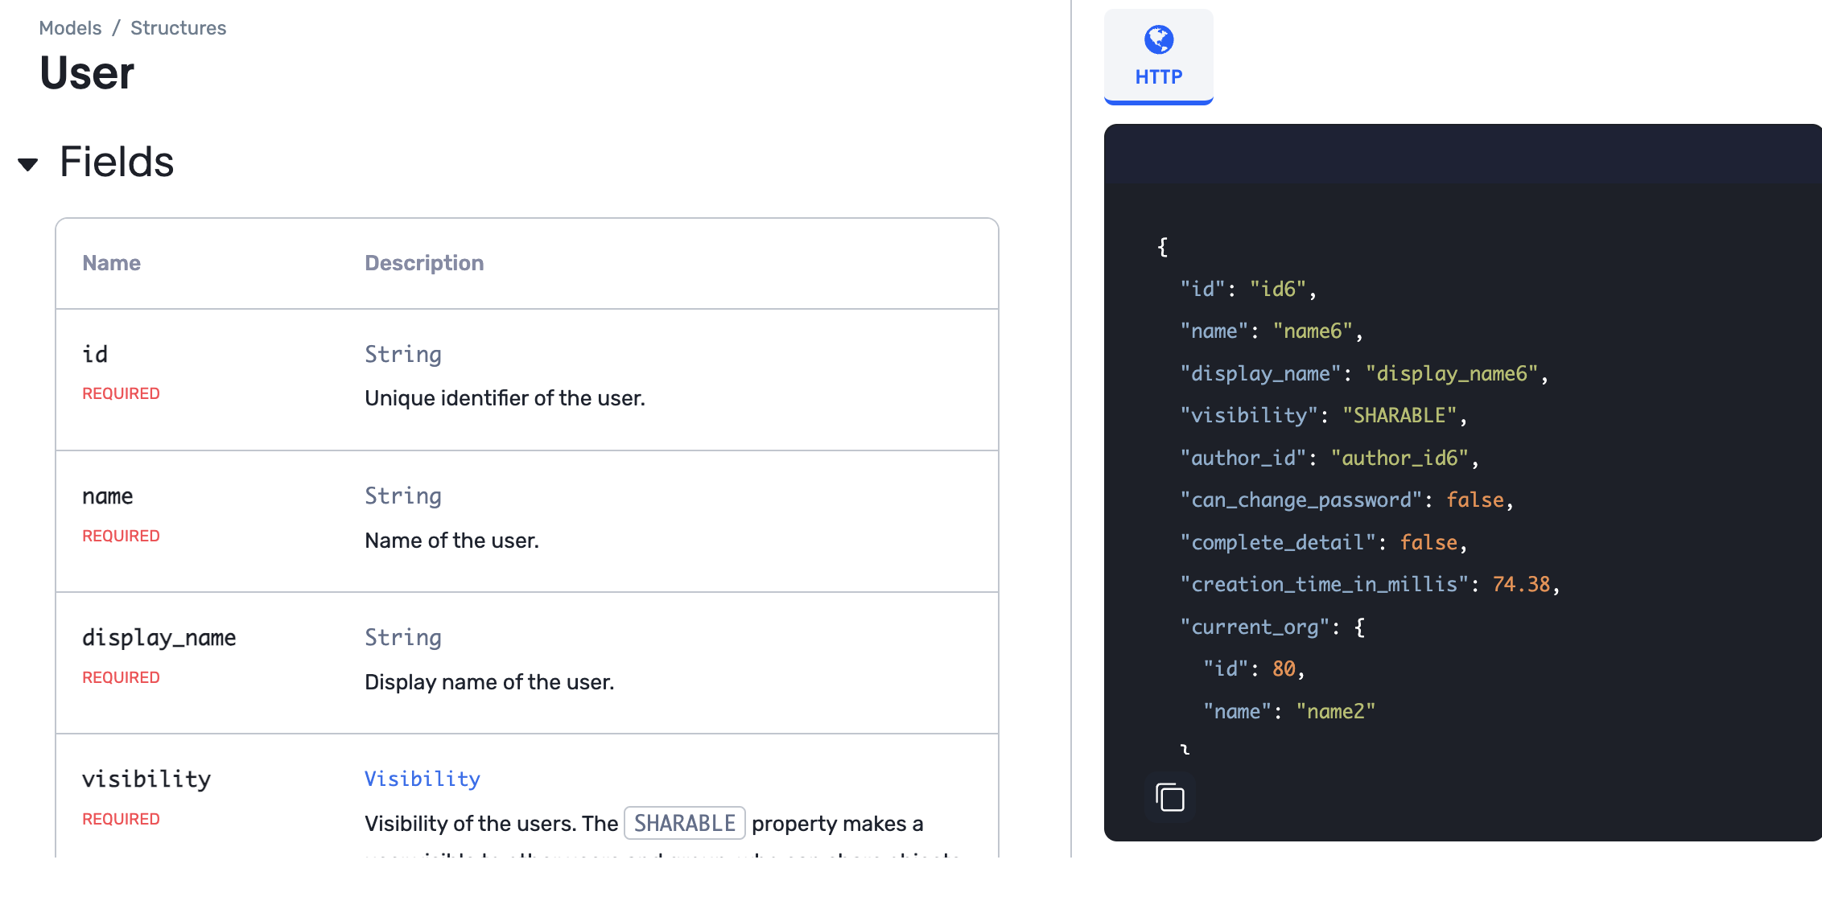Click the display_name row in the fields table
Viewport: 1822px width, 909px height.
tap(159, 637)
